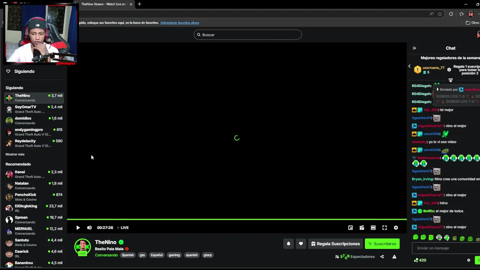Expand Mostrar más in following list
The image size is (480, 270).
pos(15,154)
